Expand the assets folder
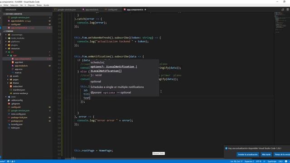This screenshot has width=290, height=163. coord(15,76)
